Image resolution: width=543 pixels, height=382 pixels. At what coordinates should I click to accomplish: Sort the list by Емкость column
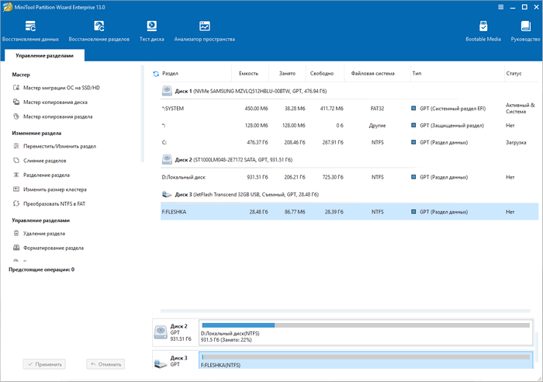[248, 73]
